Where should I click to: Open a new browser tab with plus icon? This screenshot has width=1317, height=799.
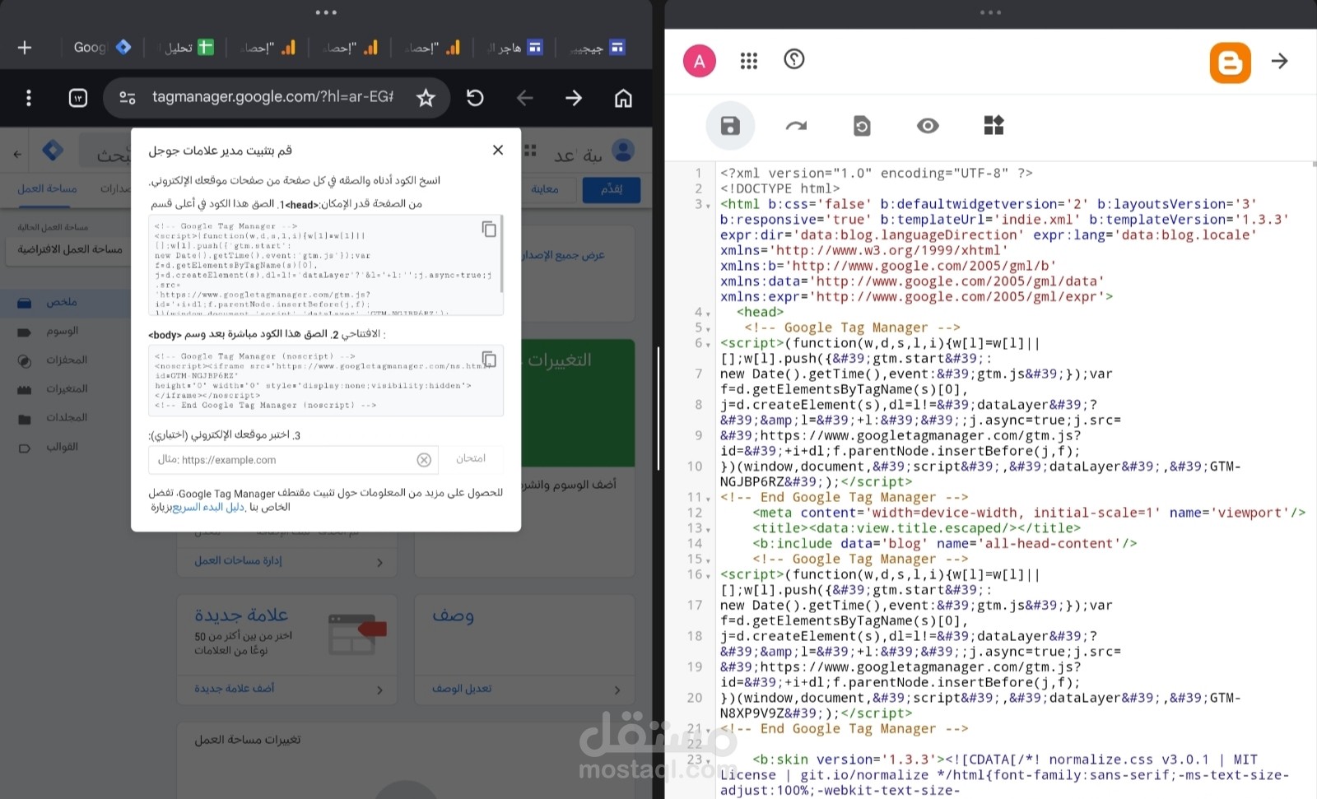(25, 48)
